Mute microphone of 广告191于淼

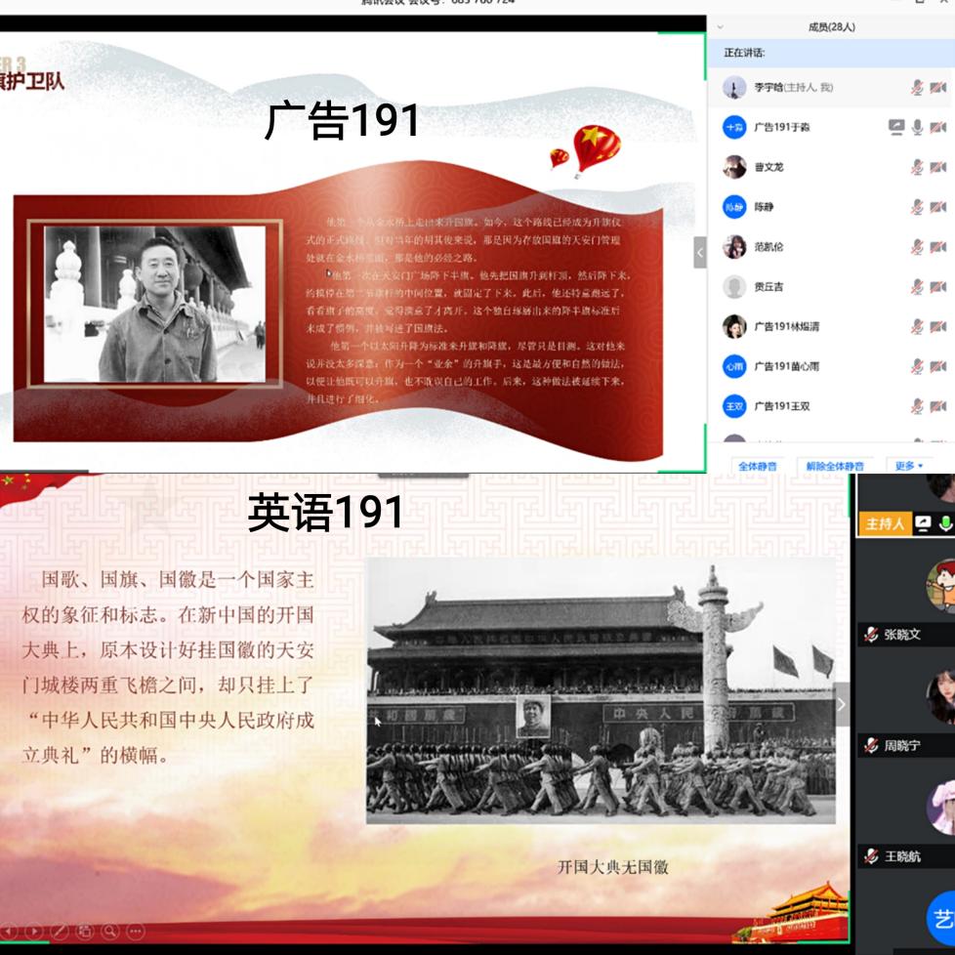point(917,127)
